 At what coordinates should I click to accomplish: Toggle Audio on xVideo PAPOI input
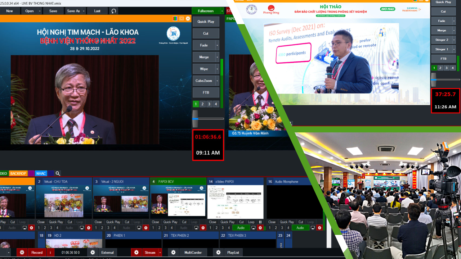tap(241, 228)
